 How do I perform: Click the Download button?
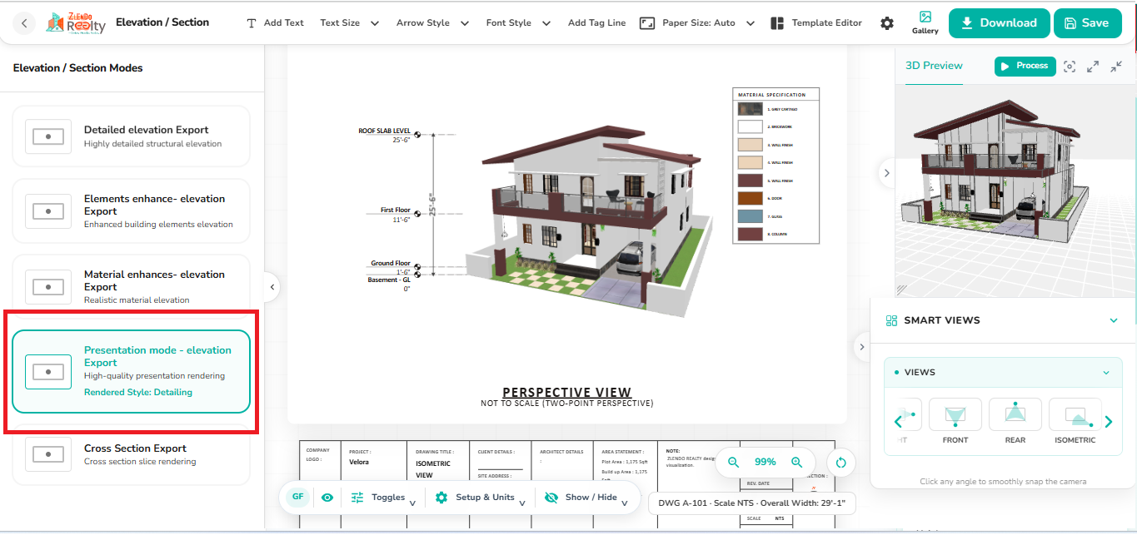click(x=998, y=23)
